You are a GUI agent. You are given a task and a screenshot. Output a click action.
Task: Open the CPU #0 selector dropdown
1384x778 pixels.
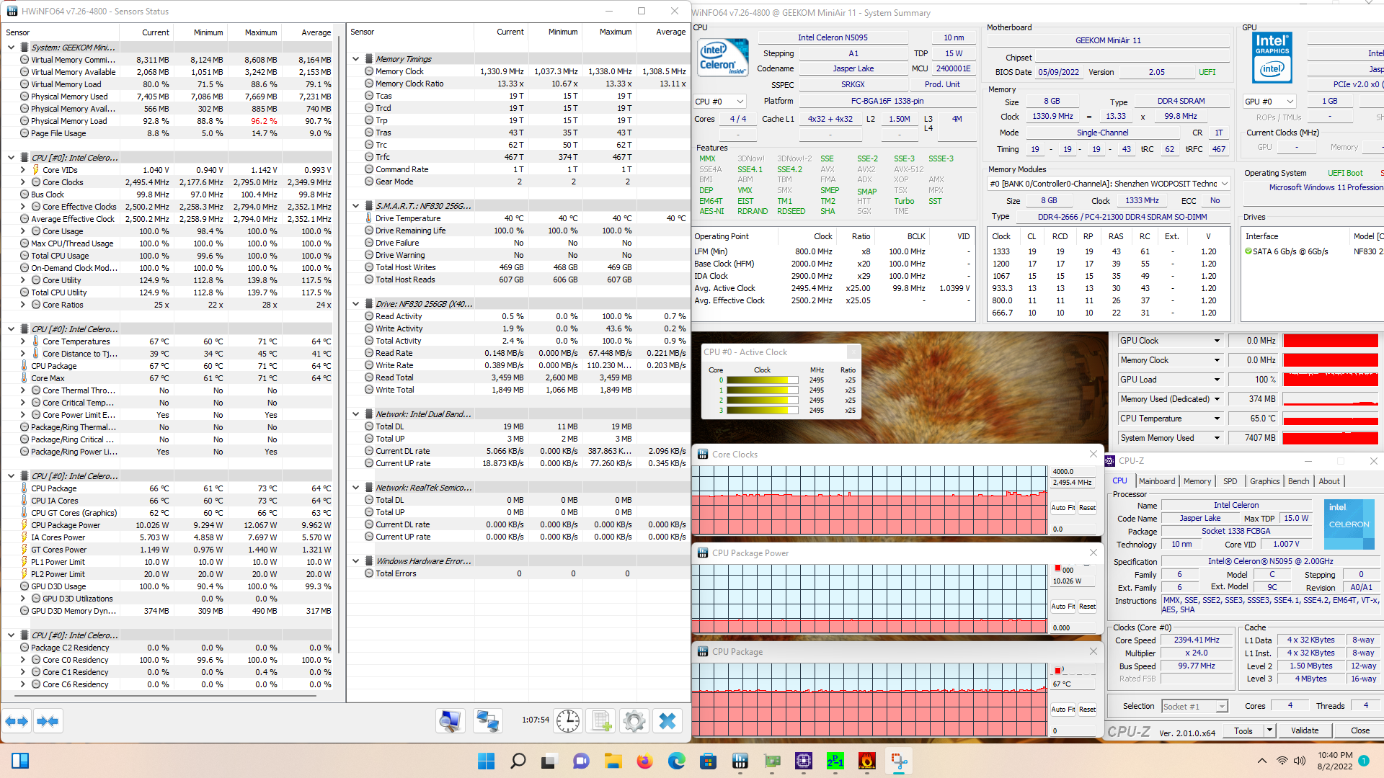[719, 102]
